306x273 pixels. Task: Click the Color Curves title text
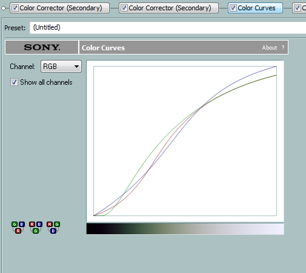(103, 48)
